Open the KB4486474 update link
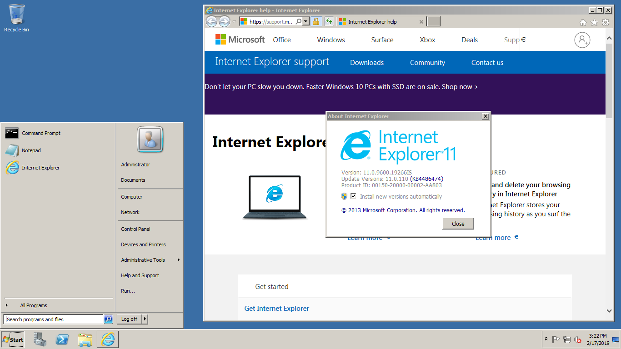The image size is (621, 349). (x=426, y=179)
